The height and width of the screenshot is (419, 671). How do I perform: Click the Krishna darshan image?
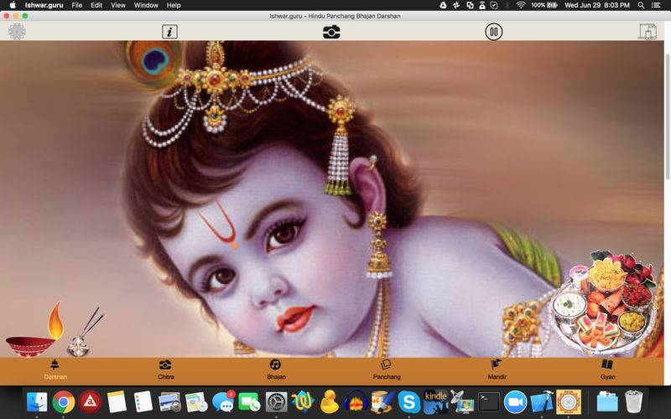[x=331, y=199]
